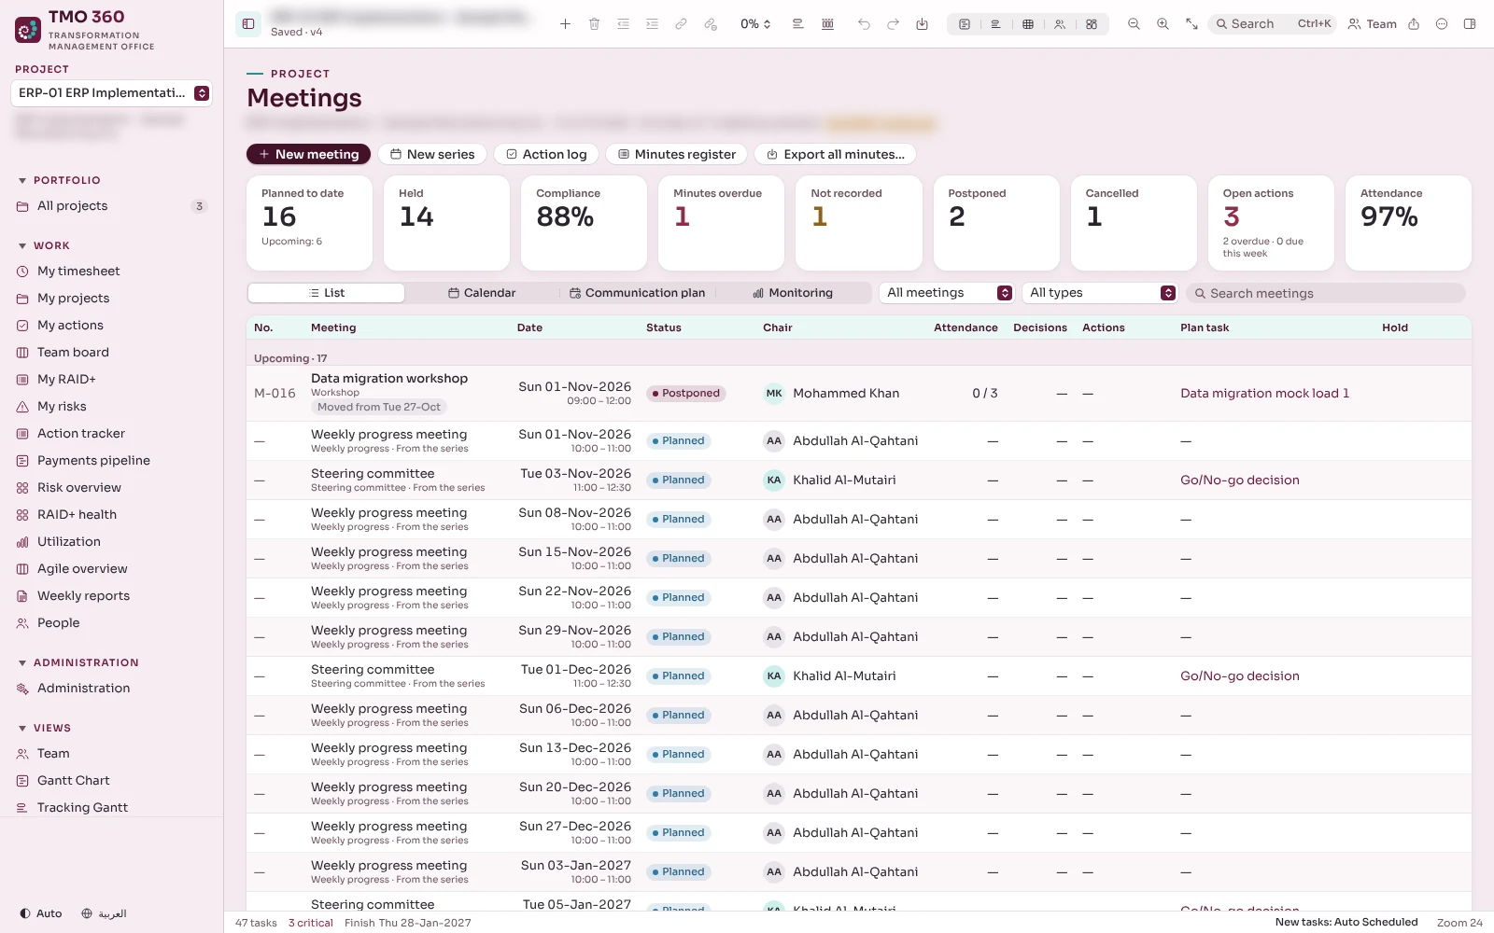The height and width of the screenshot is (933, 1494).
Task: Click the outdent toolbar icon
Action: [623, 24]
